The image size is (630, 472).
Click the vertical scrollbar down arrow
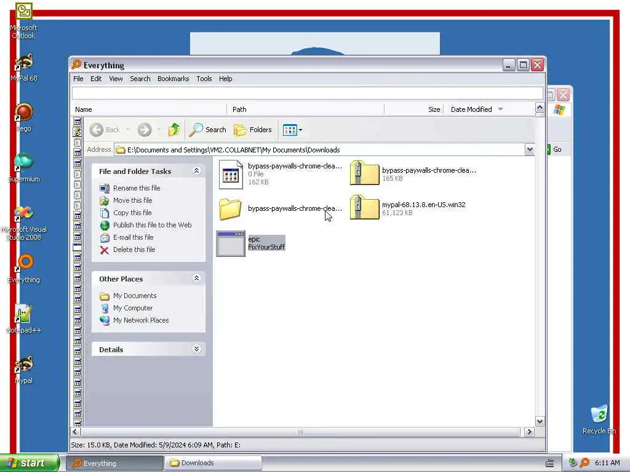(540, 422)
